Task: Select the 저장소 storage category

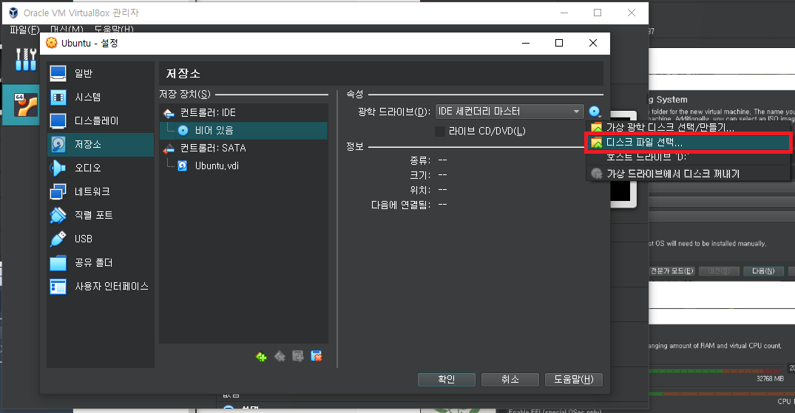Action: (x=101, y=144)
